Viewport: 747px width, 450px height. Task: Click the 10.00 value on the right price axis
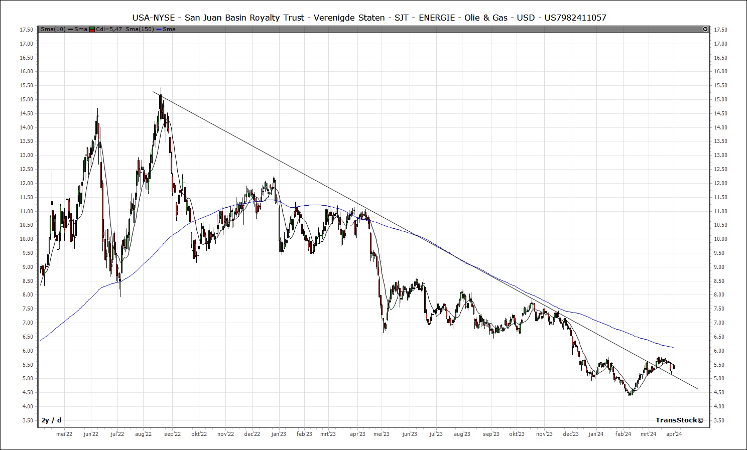tap(720, 239)
